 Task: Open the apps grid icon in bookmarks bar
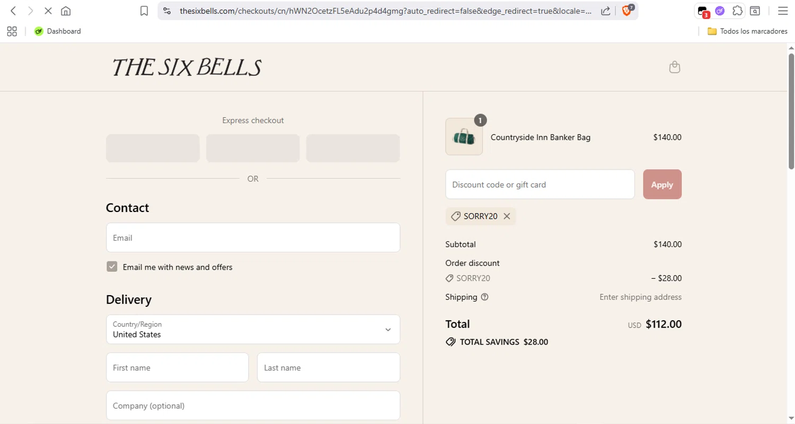12,31
